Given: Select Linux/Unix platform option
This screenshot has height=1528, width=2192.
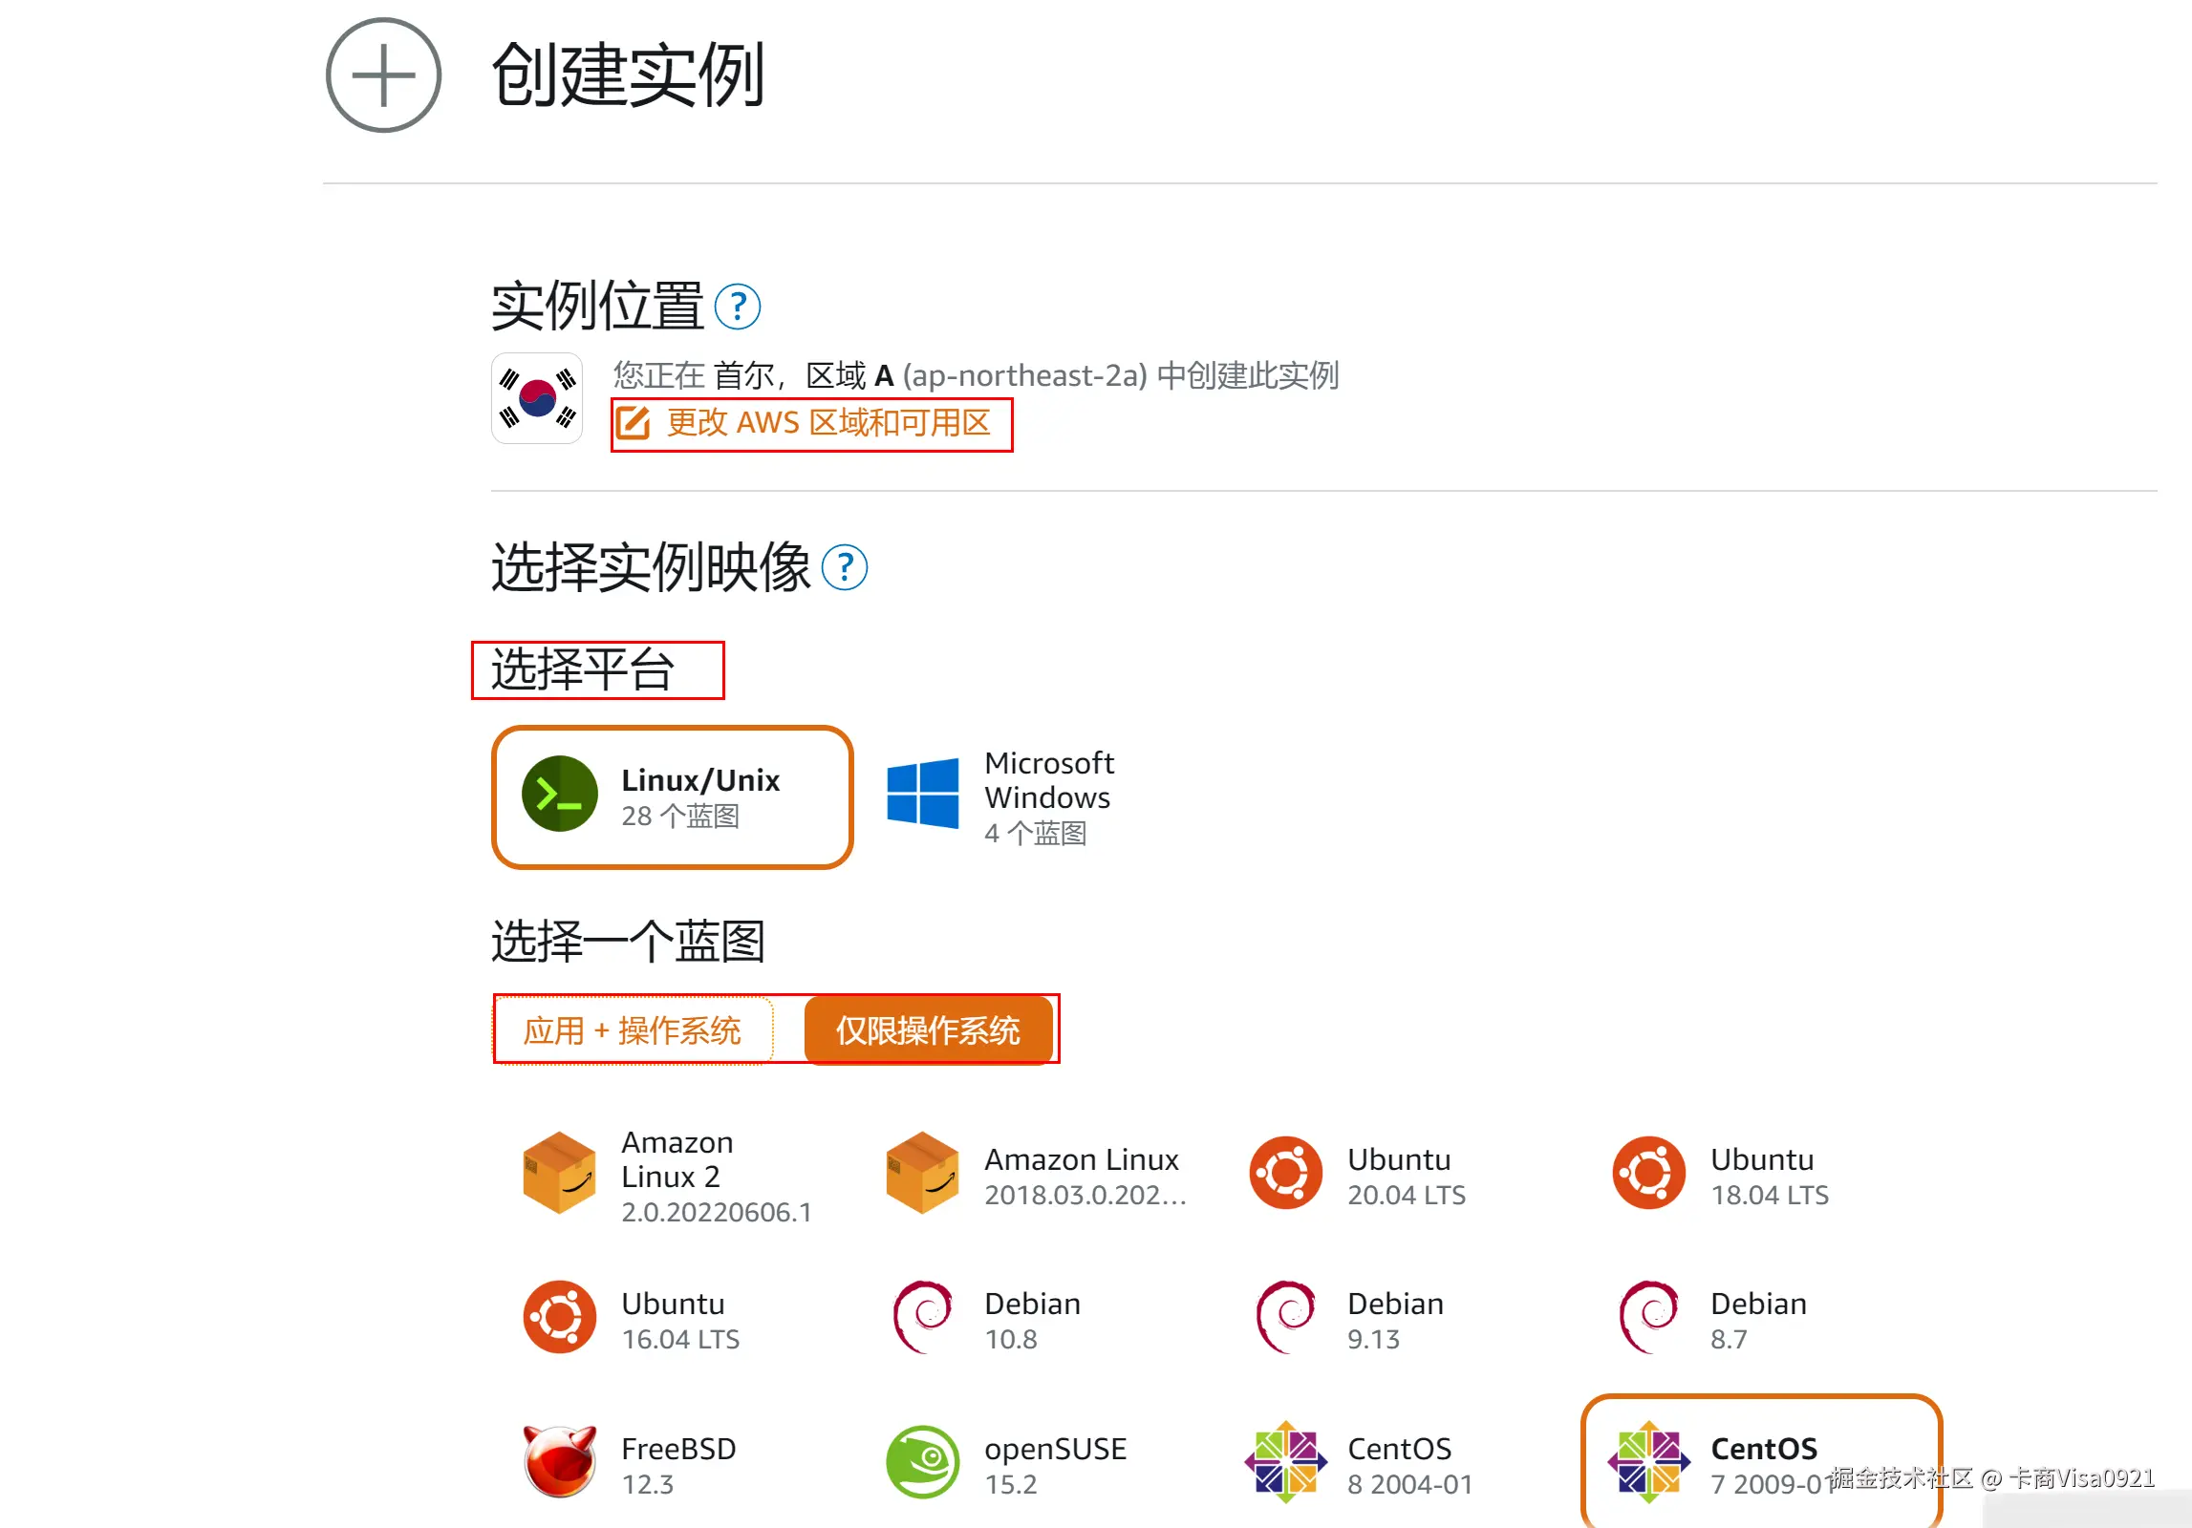Looking at the screenshot, I should click(x=672, y=797).
